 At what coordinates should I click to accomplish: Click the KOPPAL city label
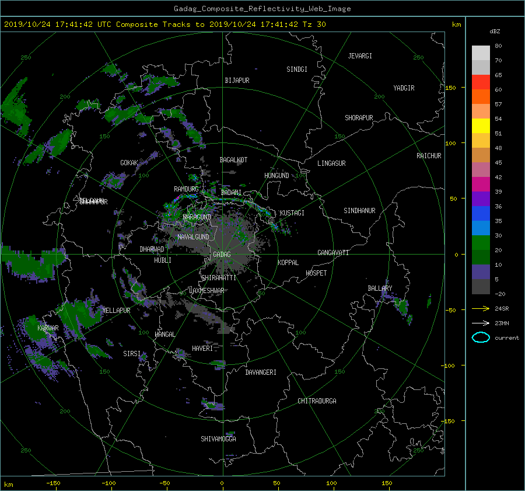[288, 263]
